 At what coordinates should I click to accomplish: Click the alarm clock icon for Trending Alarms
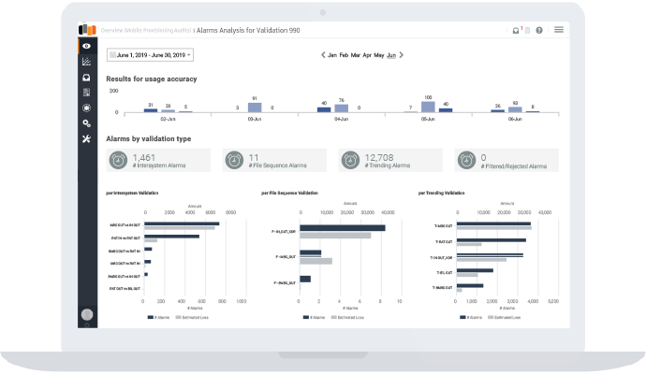(x=350, y=160)
